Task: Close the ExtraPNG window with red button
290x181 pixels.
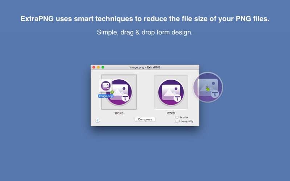Action: 94,67
